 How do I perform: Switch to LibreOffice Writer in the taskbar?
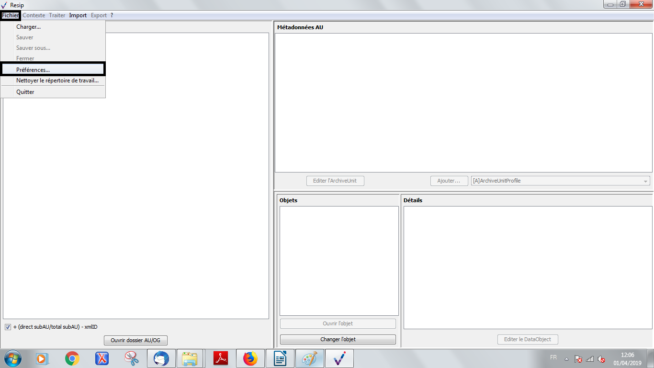click(280, 358)
